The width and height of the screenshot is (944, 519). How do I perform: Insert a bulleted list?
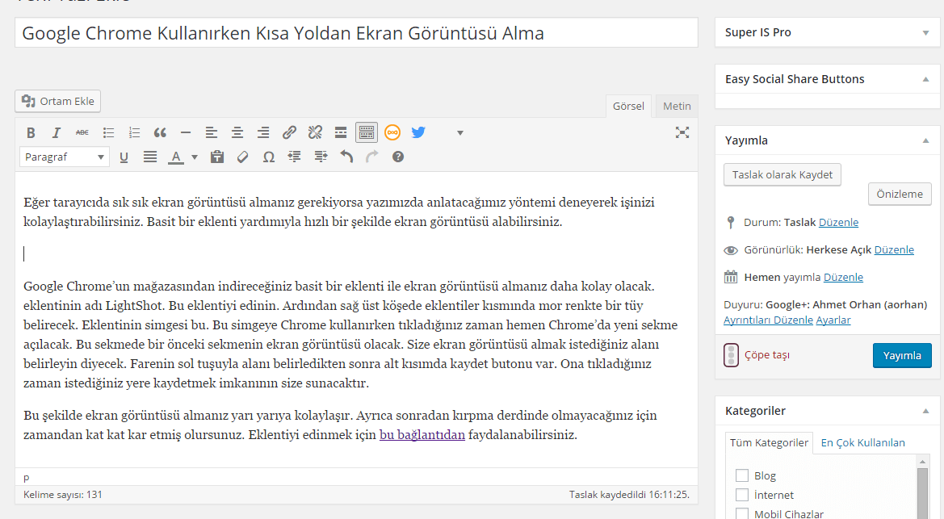click(108, 132)
